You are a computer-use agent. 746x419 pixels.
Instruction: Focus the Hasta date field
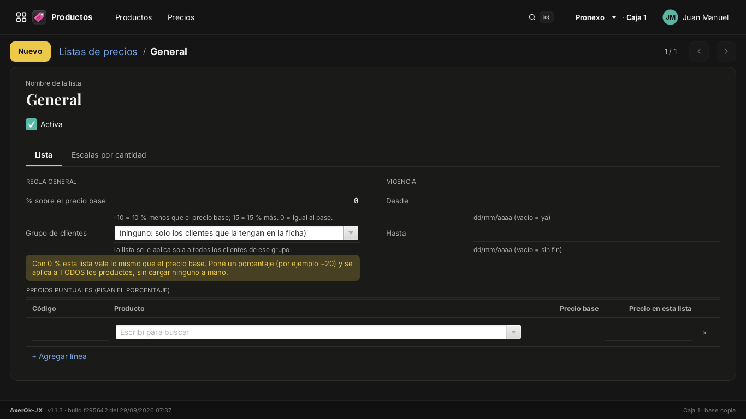tap(596, 233)
